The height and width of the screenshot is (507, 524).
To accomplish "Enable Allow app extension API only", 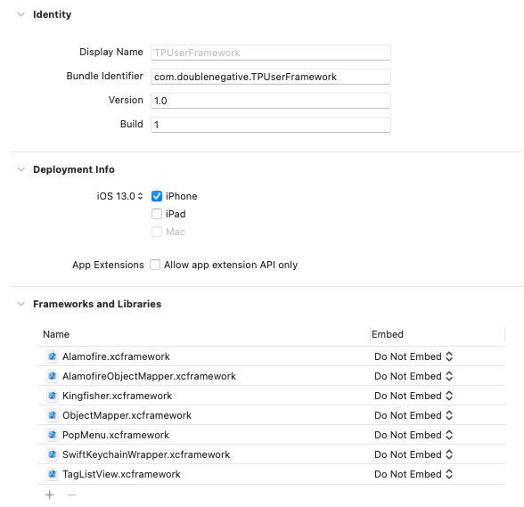I will (155, 265).
